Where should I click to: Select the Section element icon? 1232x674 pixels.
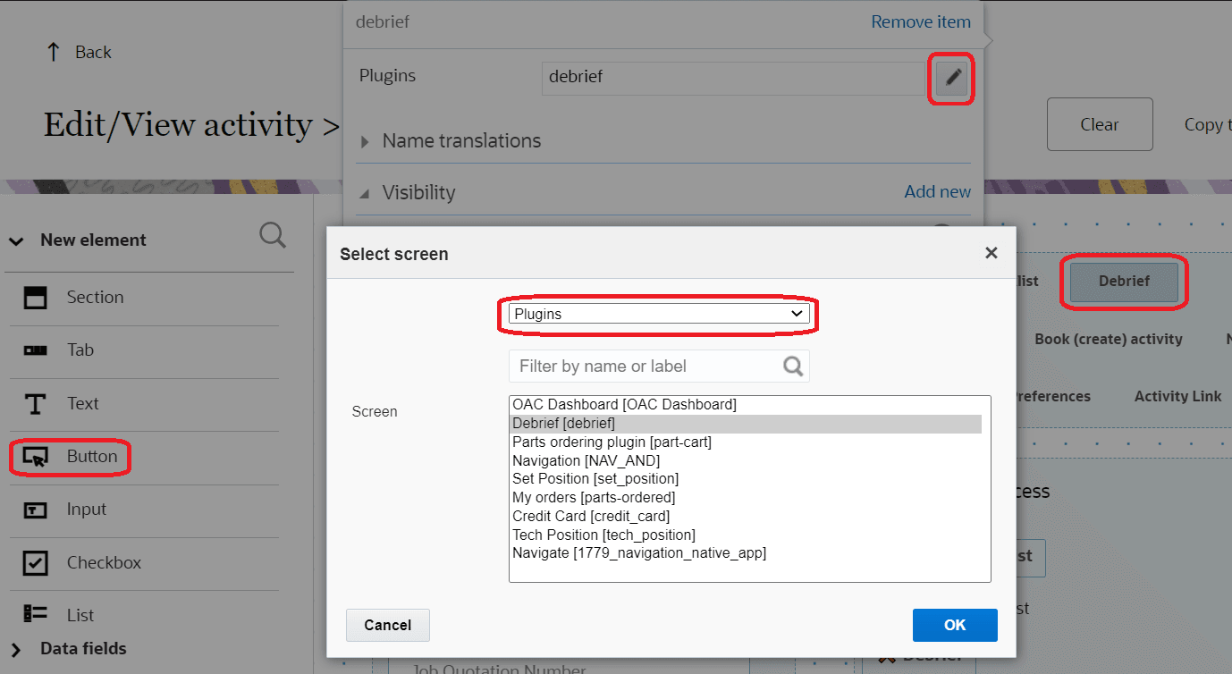point(35,298)
